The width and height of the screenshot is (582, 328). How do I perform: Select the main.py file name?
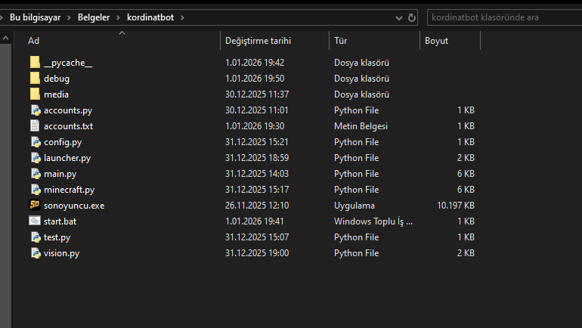point(60,174)
